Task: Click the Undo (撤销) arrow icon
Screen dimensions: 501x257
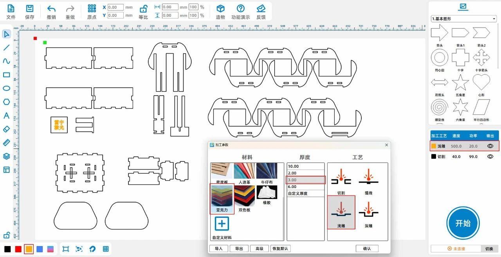Action: tap(51, 9)
